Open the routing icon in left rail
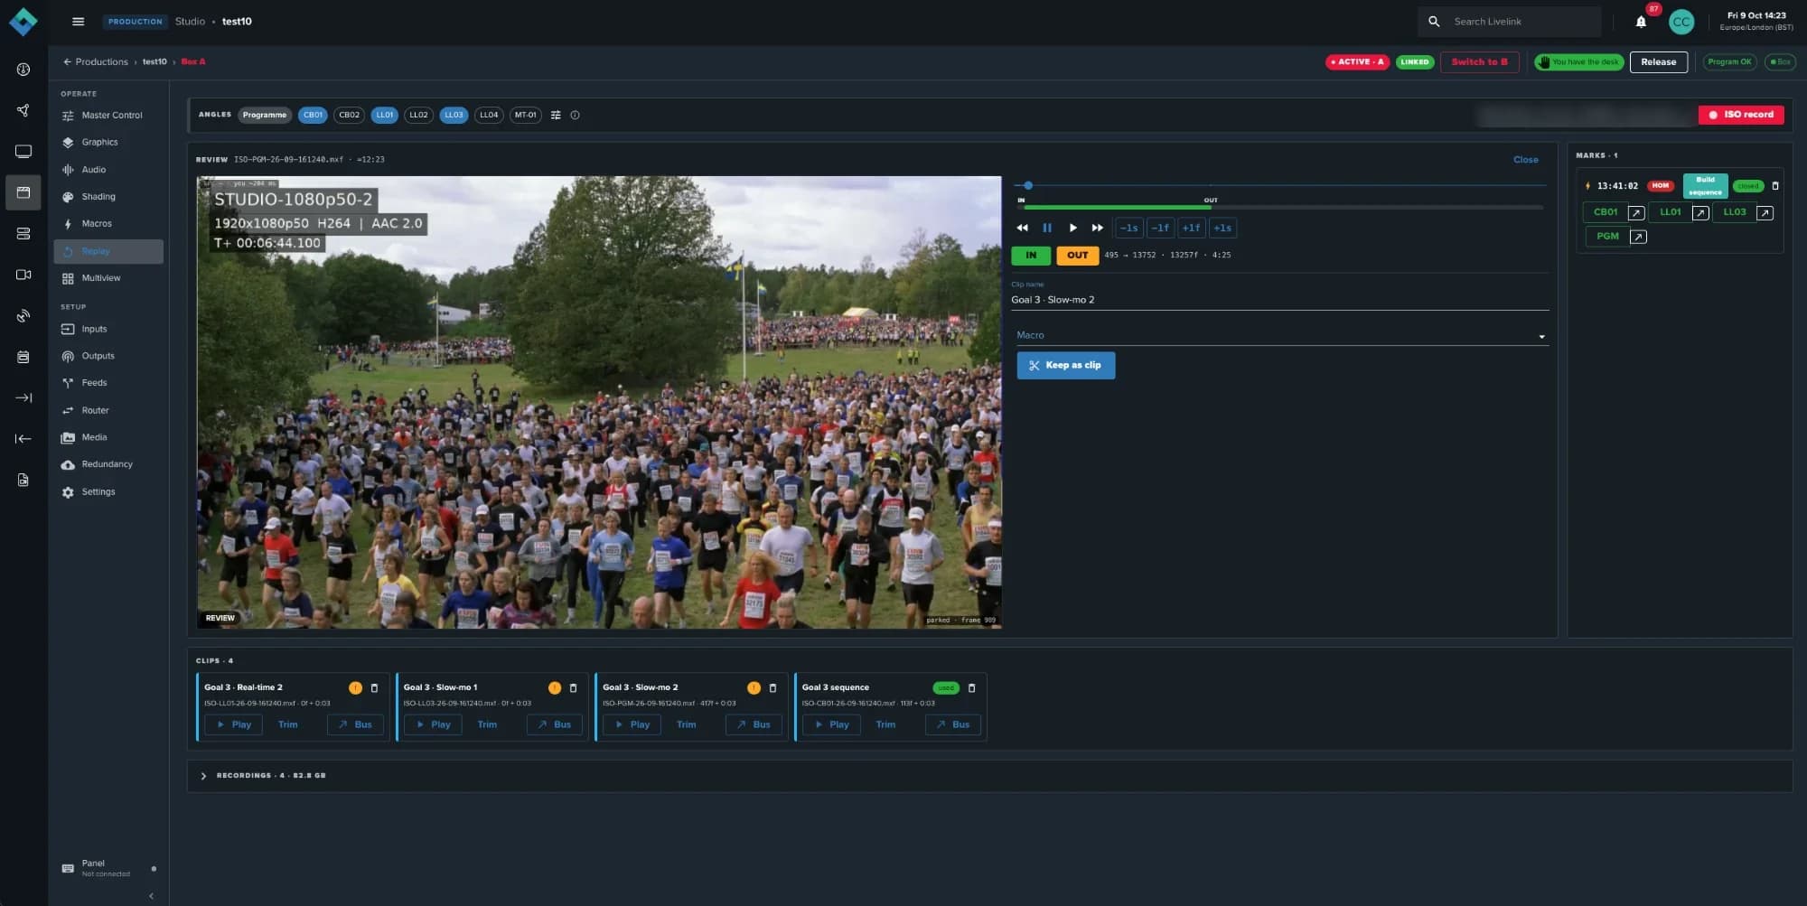 [23, 110]
